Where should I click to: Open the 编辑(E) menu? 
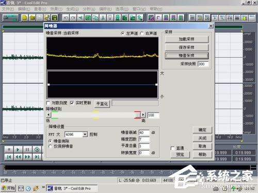coord(24,9)
